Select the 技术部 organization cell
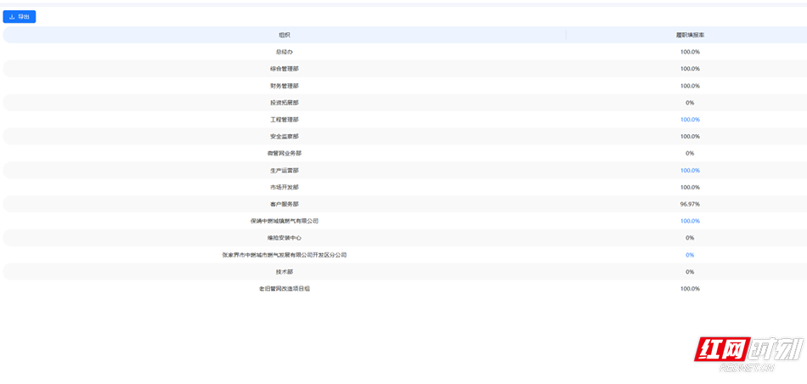The image size is (807, 384). point(285,272)
